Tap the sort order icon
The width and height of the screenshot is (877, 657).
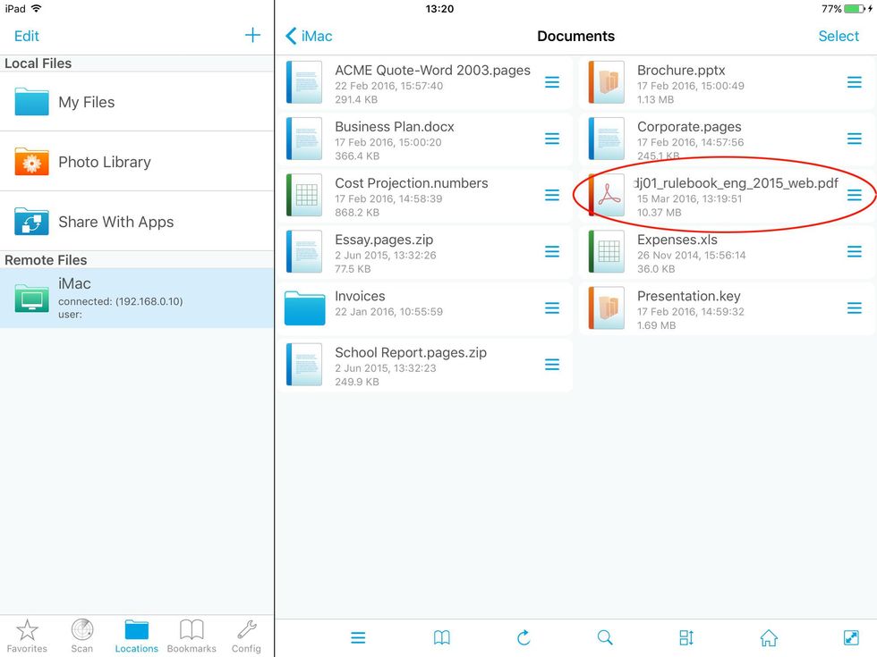point(686,637)
